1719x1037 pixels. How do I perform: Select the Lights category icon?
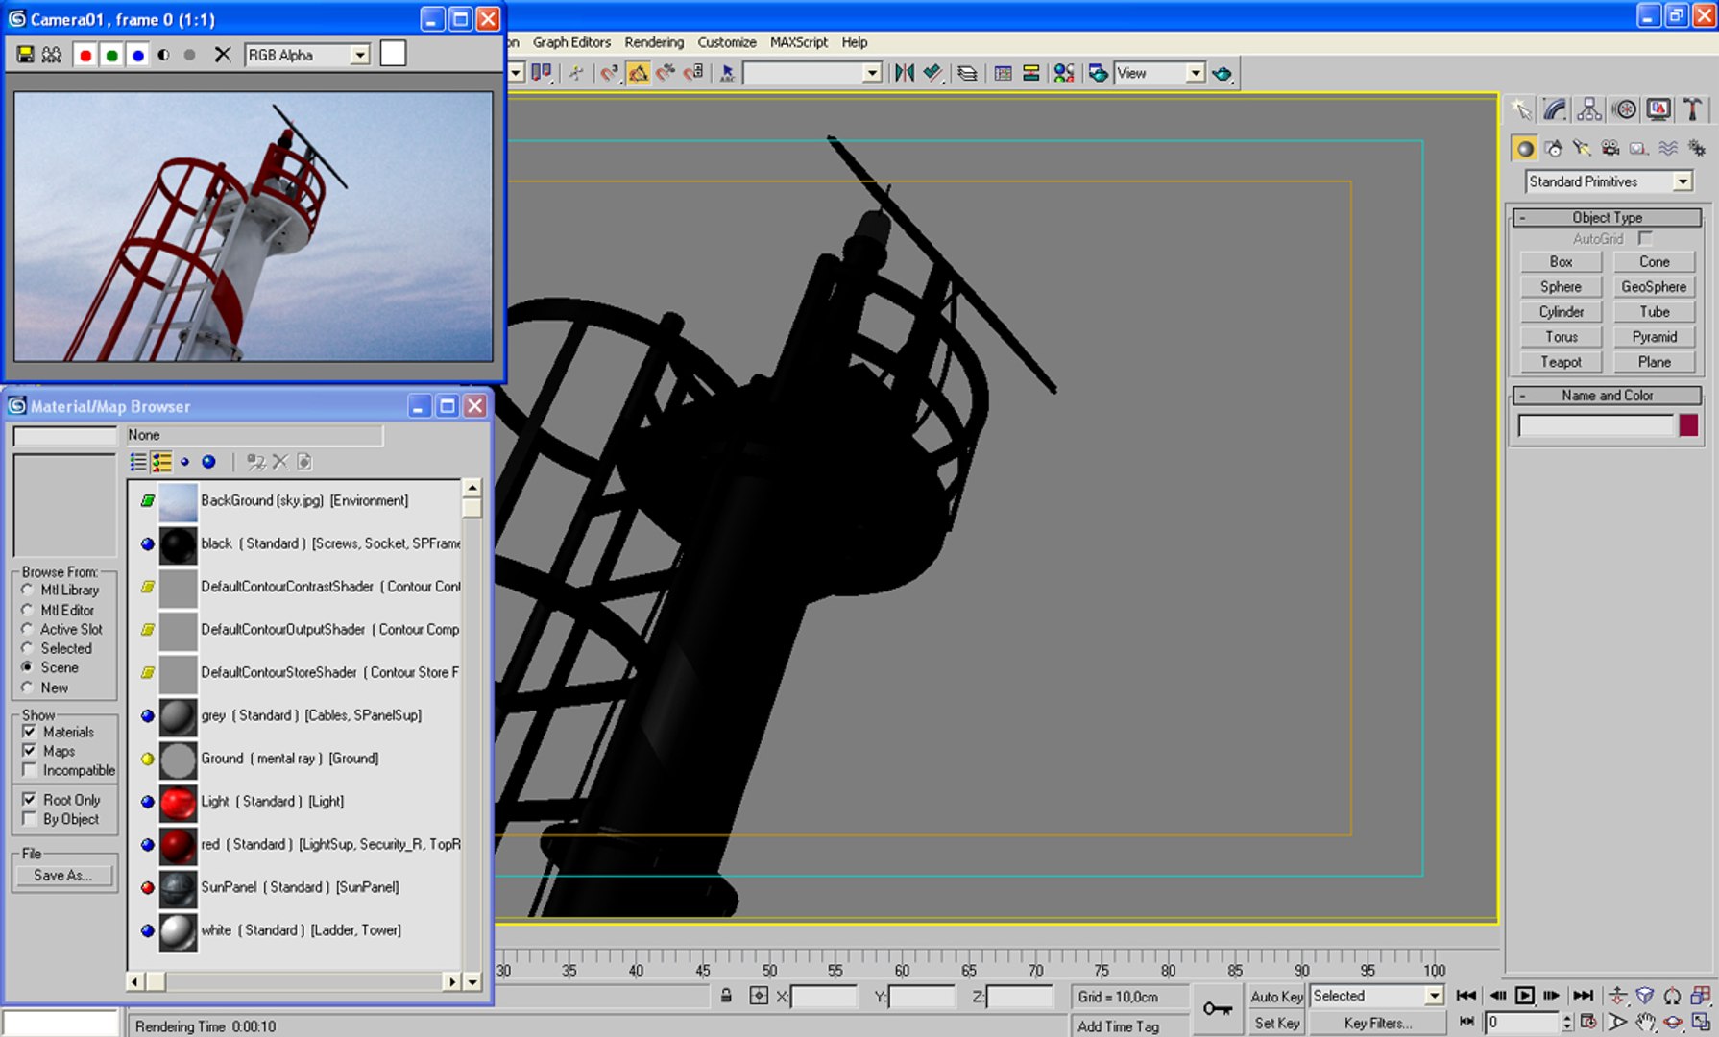[x=1582, y=148]
